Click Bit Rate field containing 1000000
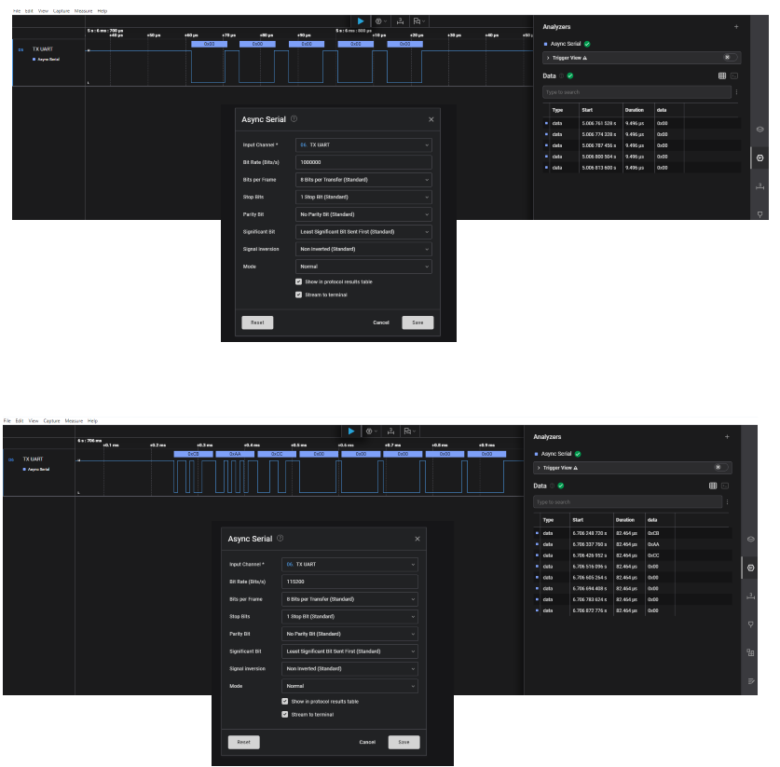 (x=363, y=162)
